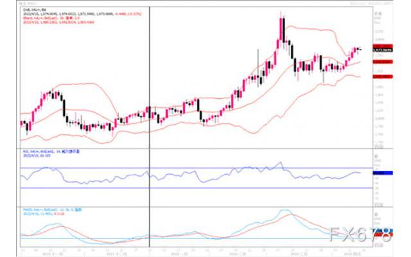Click the light-blue MACD indicator legend title
411x257 pixels.
53,210
